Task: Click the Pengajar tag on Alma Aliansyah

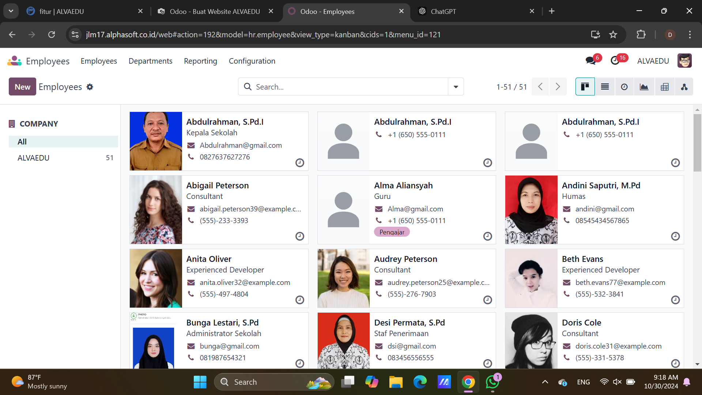Action: click(392, 232)
